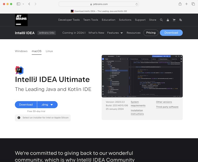198x162 pixels.
Task: Go back with Safari's back arrow
Action: [29, 4]
